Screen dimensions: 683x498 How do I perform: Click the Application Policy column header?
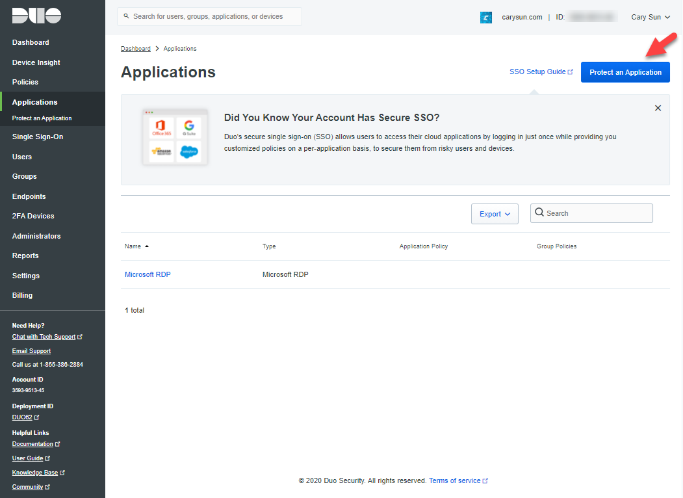coord(424,246)
